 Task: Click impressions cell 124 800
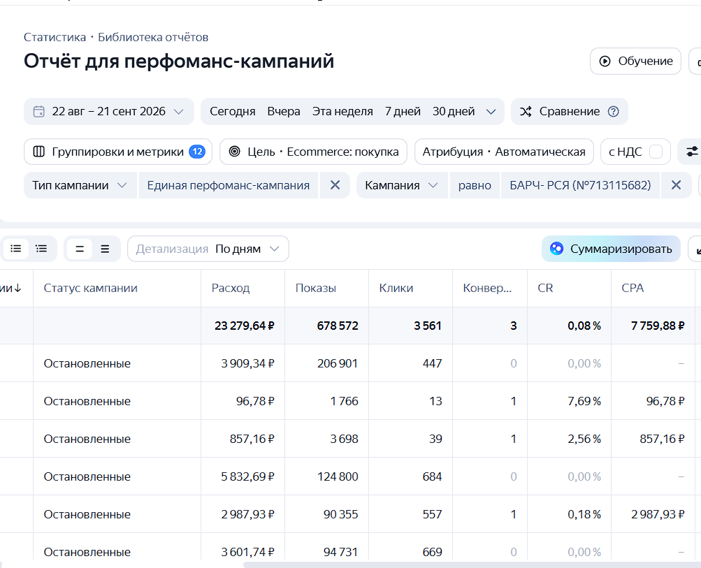[338, 477]
